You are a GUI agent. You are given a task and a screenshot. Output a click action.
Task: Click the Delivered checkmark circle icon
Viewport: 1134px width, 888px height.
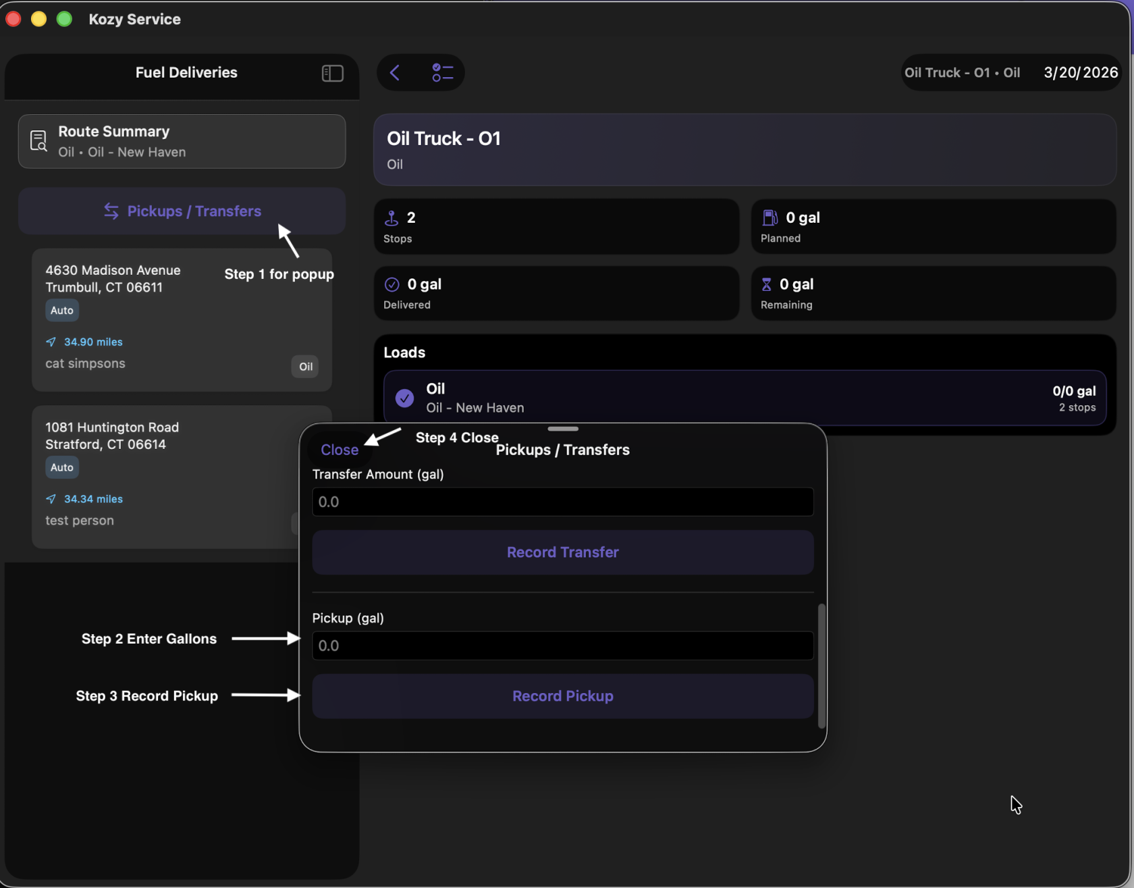pos(391,284)
